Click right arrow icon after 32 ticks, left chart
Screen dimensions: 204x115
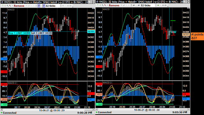pos(63,6)
